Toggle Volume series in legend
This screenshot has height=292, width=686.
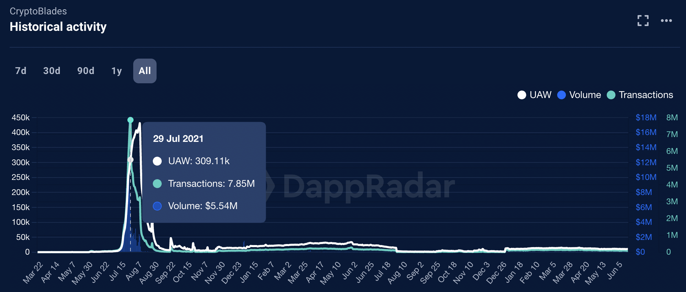tap(579, 95)
